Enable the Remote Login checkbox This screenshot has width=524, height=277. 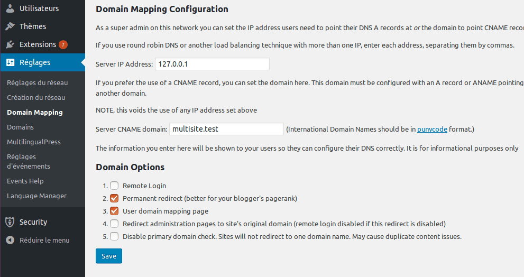click(x=114, y=186)
